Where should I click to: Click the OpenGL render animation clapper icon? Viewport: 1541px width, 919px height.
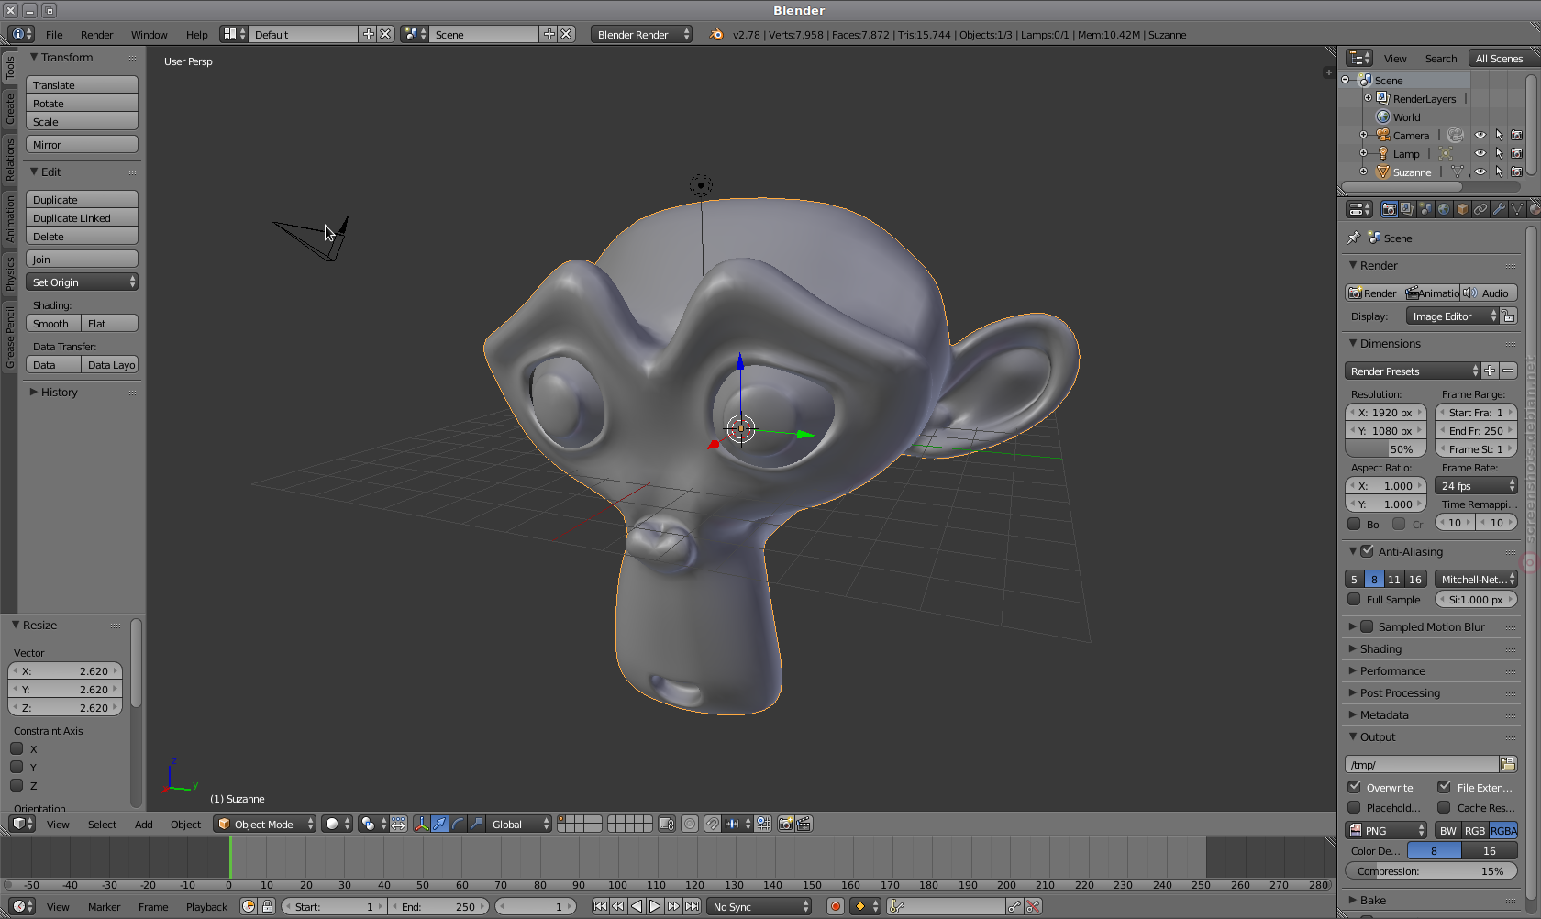tap(804, 824)
